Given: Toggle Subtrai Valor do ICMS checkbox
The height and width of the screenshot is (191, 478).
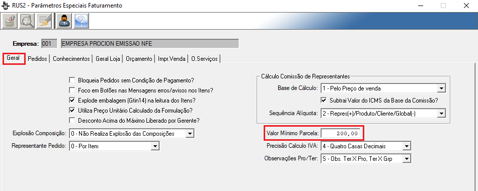Looking at the screenshot, I should click(324, 100).
